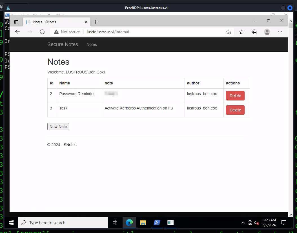
Task: Delete the Password Reminder note
Action: [235, 96]
